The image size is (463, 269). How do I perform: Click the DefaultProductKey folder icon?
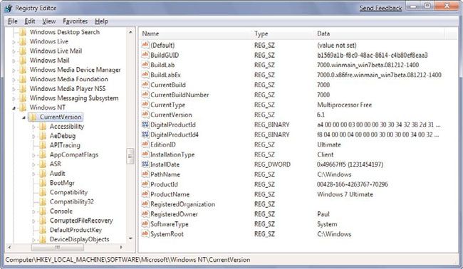coord(43,230)
